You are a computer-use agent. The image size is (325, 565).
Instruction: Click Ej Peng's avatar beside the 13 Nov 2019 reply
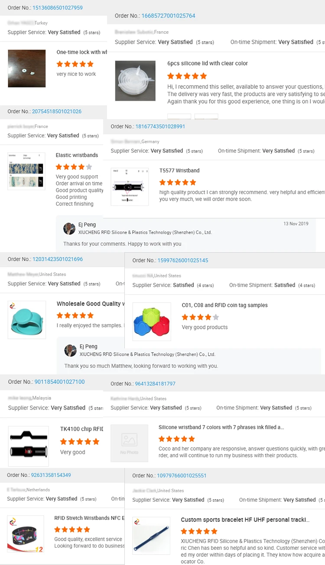pos(69,229)
